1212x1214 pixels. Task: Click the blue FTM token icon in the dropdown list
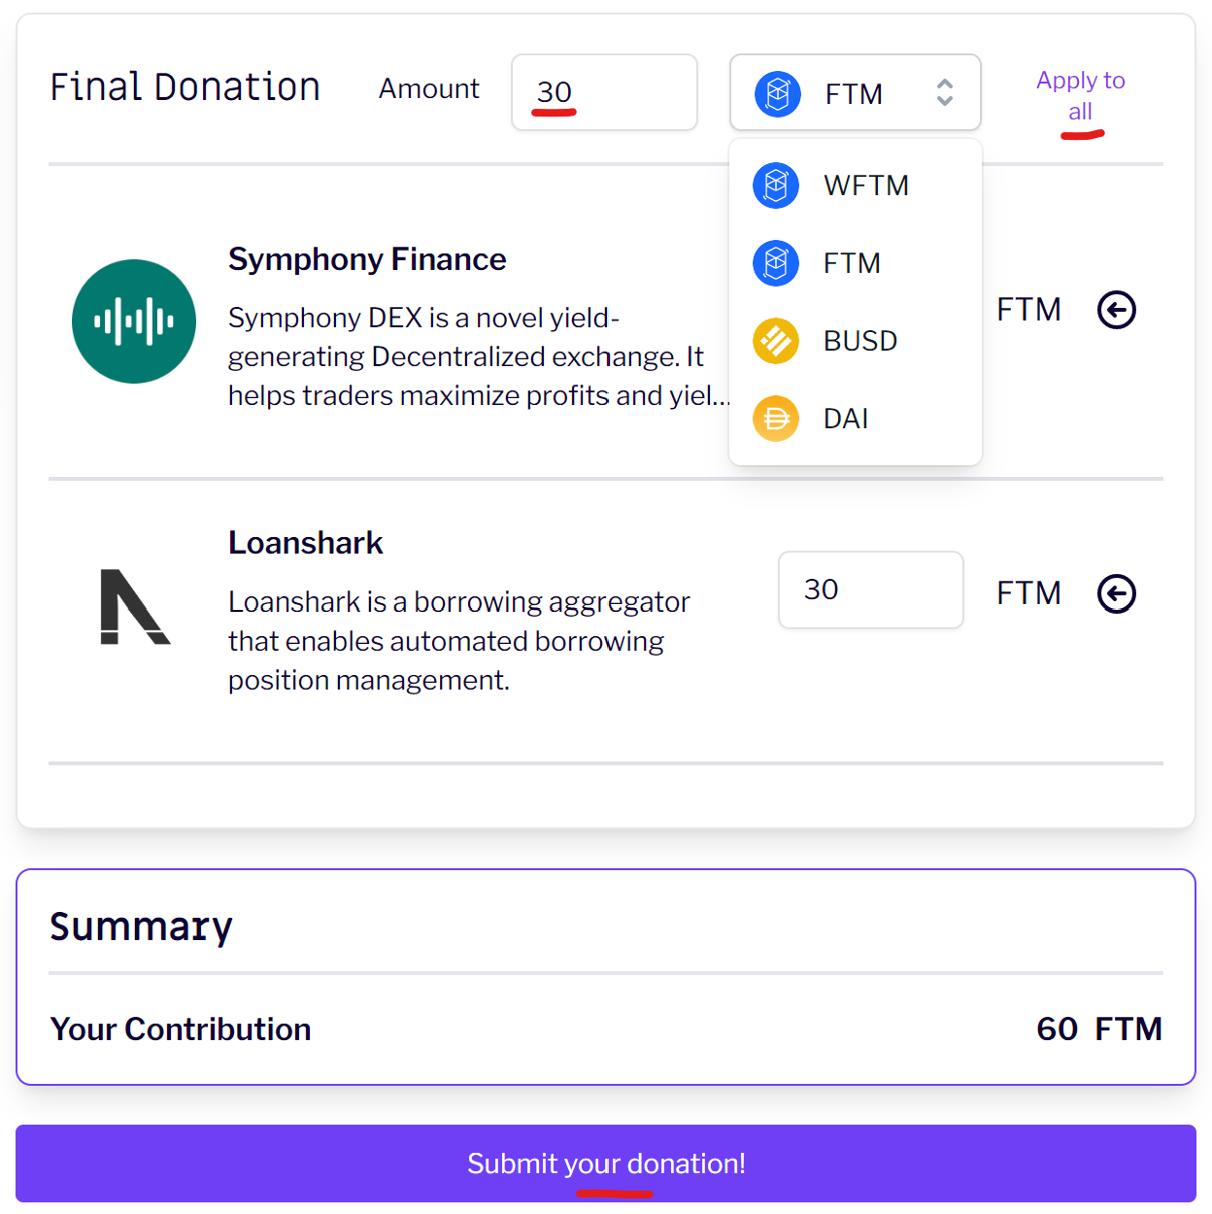point(775,263)
